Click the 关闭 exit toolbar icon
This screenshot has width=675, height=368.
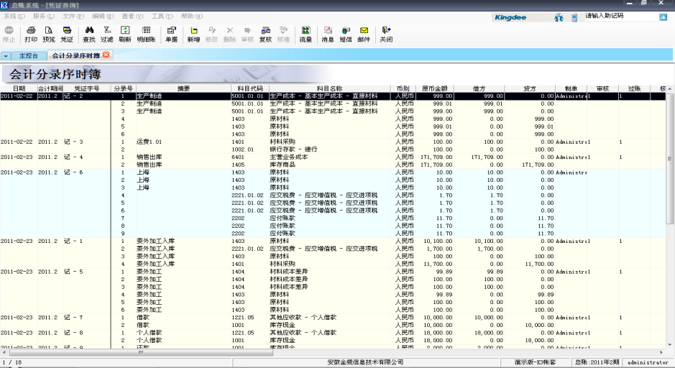pyautogui.click(x=386, y=34)
